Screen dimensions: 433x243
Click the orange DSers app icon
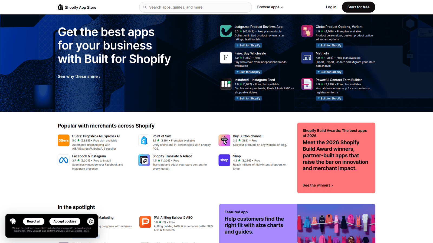64,140
